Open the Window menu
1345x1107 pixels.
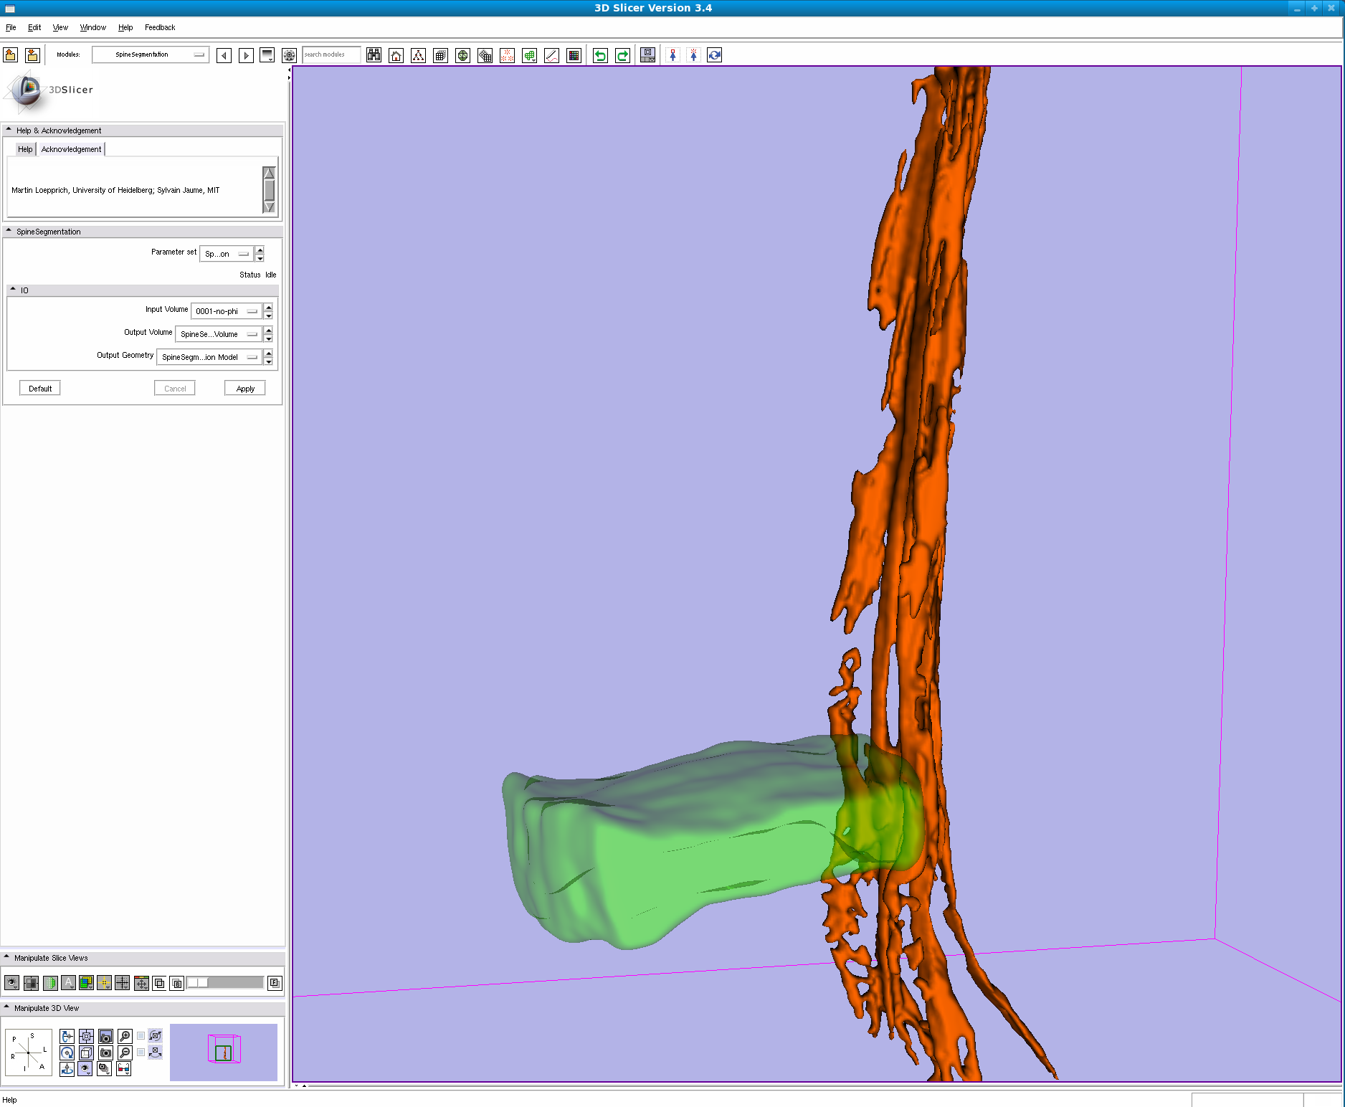[92, 27]
